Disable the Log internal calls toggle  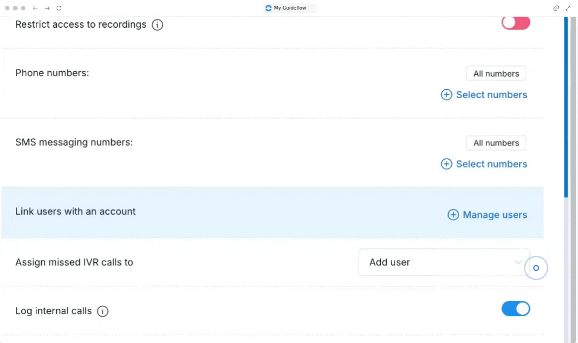tap(515, 309)
